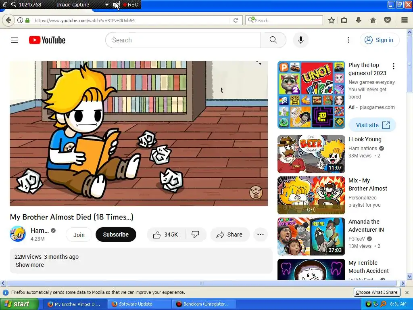Open the 'Amanda the Adventurer' video thumbnail
Screen dimensions: 413x310
[311, 237]
